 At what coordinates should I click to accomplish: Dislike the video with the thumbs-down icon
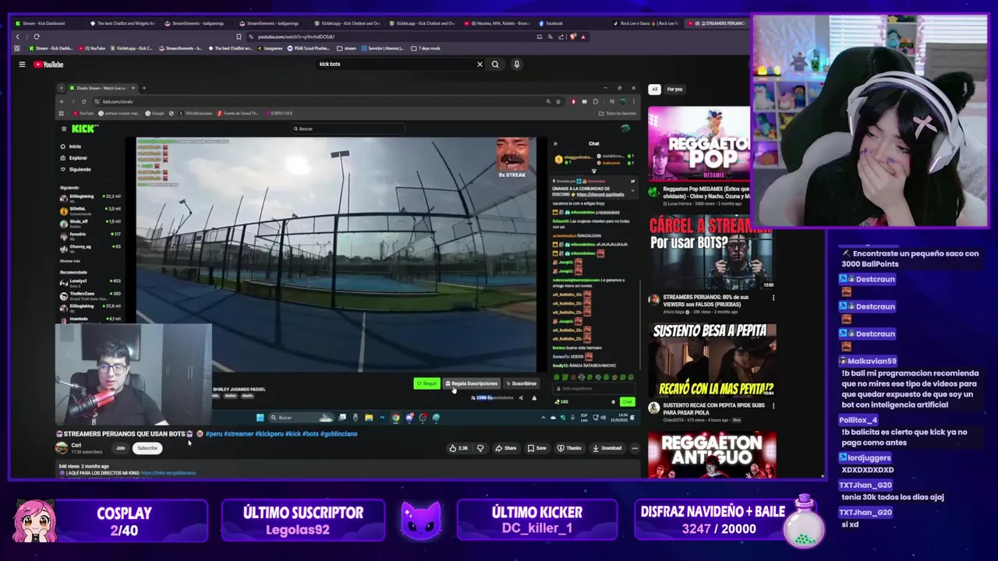[480, 448]
